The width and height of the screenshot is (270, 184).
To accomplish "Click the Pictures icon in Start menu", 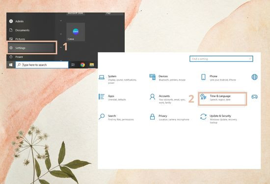I will (11, 39).
